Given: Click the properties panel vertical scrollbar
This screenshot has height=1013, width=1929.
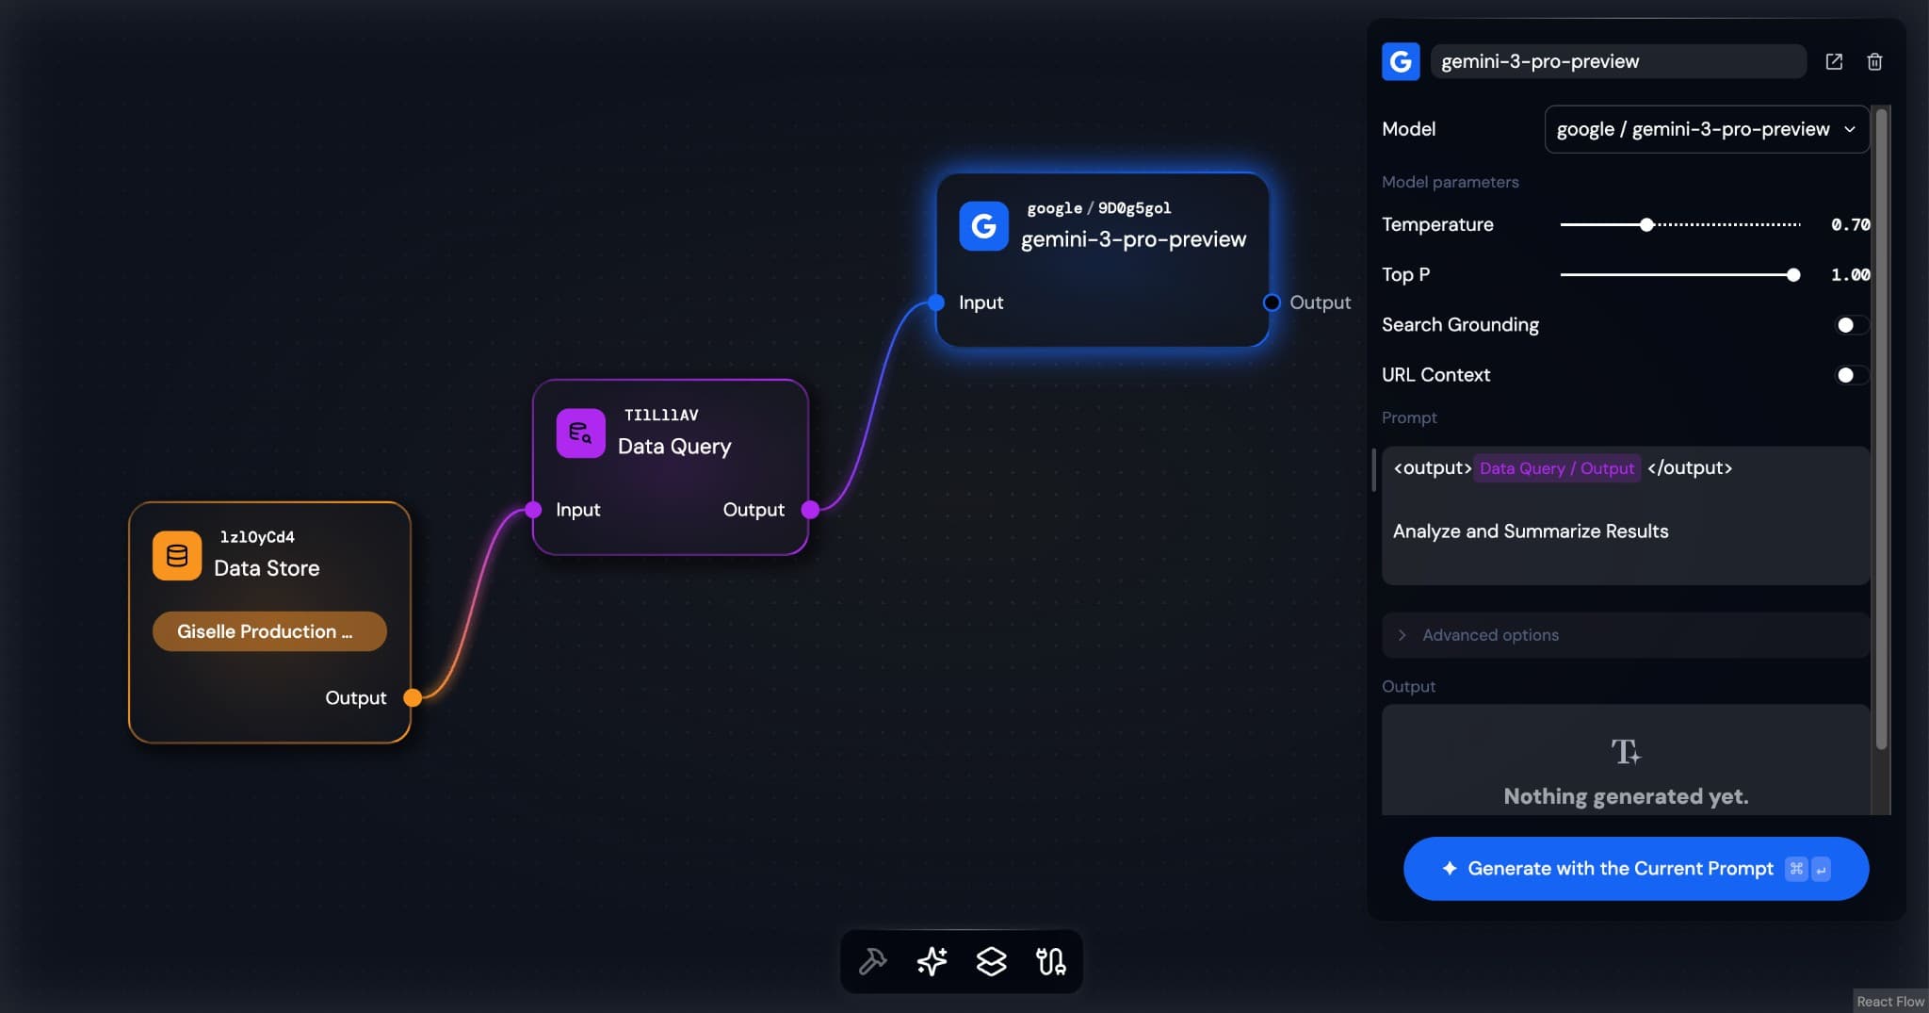Looking at the screenshot, I should coord(1881,429).
